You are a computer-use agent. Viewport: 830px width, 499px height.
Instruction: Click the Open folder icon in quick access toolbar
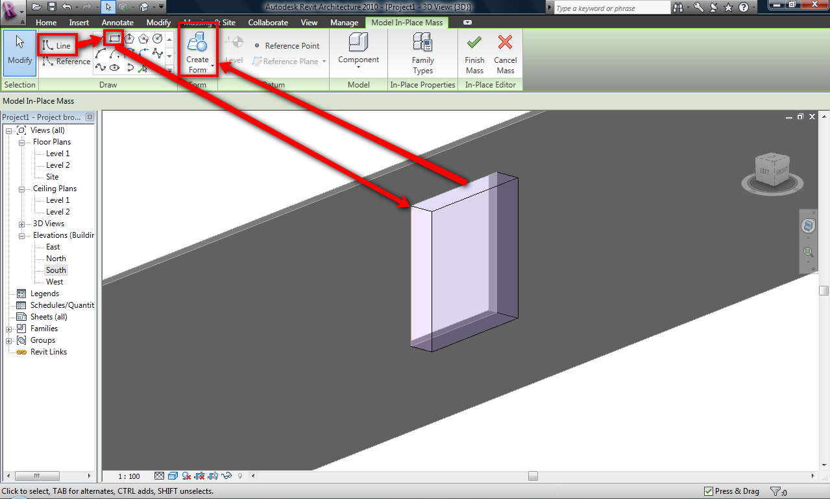tap(37, 7)
